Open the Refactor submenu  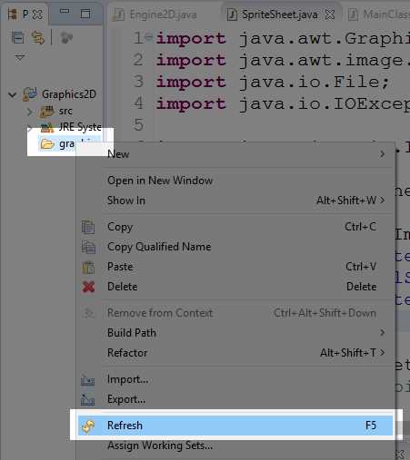tap(235, 353)
